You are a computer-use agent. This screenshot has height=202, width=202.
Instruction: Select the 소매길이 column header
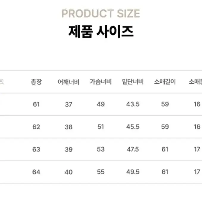point(165,82)
